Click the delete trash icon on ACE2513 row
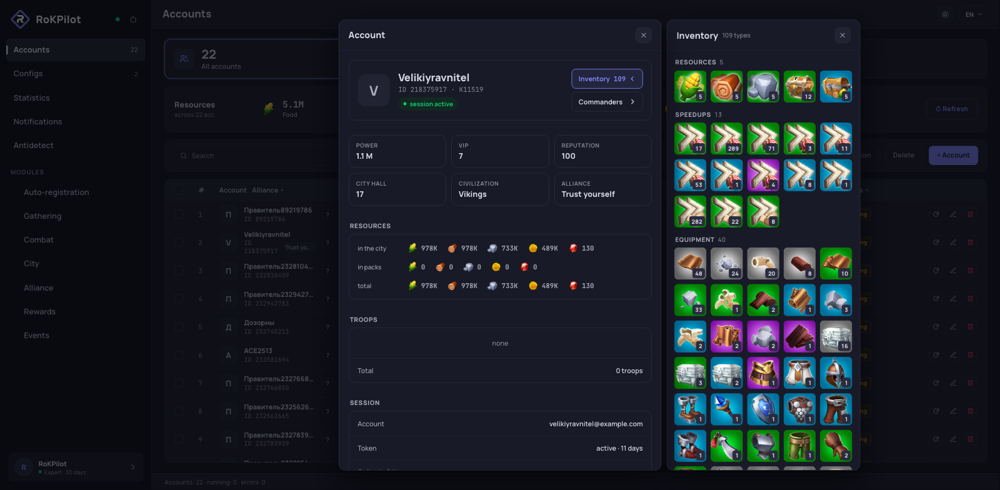The height and width of the screenshot is (490, 1000). tap(971, 355)
